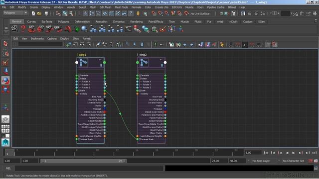Click the New Scene icon
The image size is (319, 179).
[x=33, y=13]
